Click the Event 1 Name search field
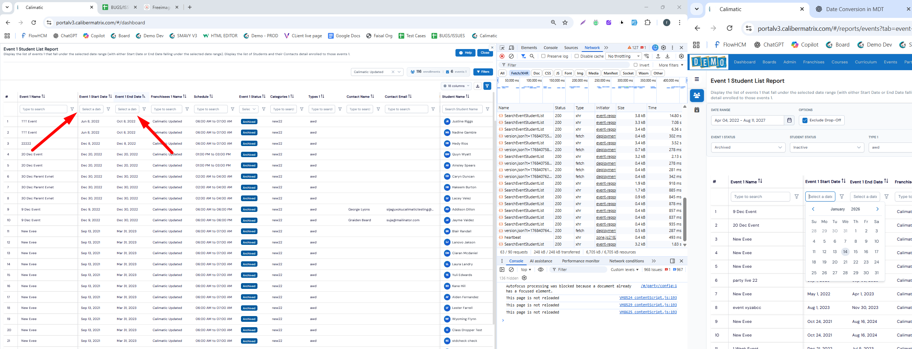The height and width of the screenshot is (349, 912). coord(43,109)
